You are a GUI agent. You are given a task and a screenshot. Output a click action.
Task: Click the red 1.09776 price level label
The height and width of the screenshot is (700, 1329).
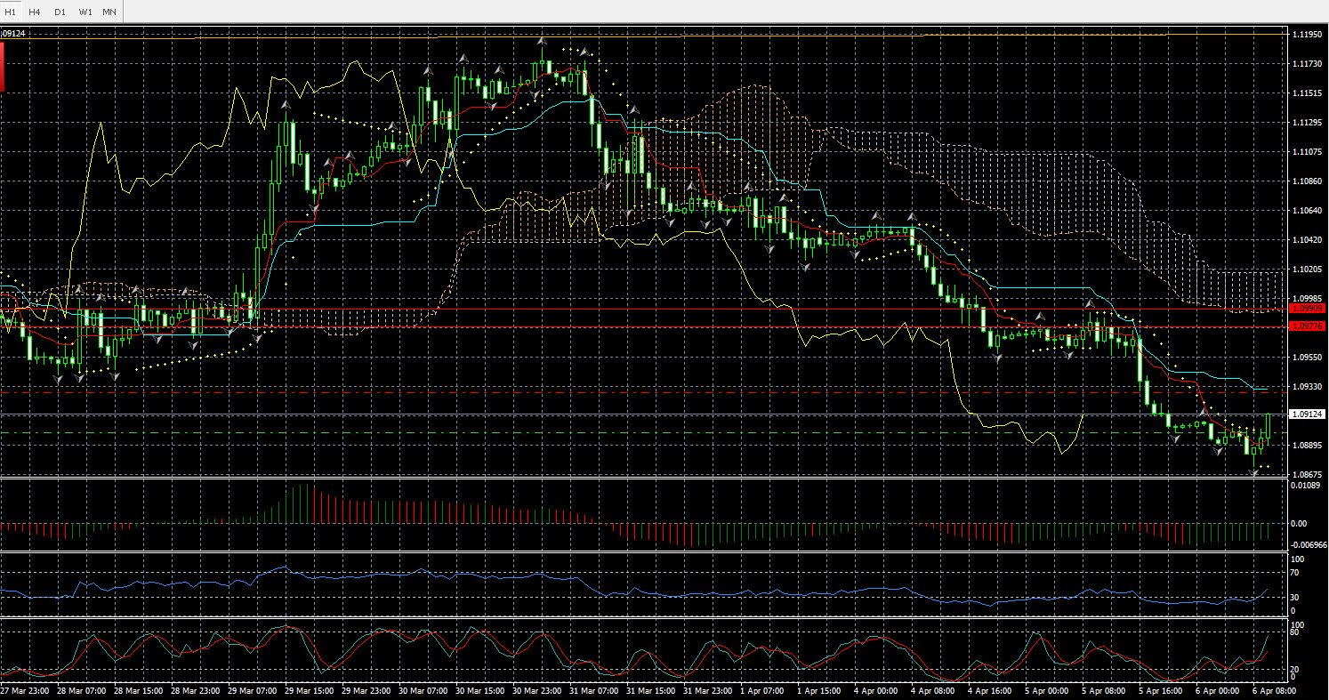point(1306,326)
